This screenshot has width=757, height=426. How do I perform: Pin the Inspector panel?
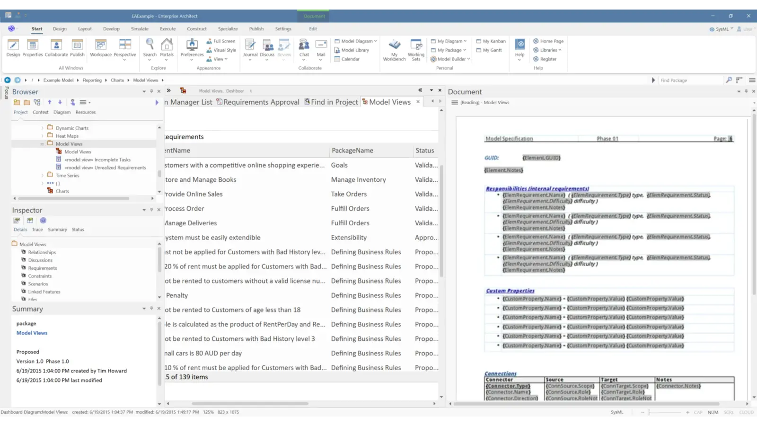click(151, 209)
